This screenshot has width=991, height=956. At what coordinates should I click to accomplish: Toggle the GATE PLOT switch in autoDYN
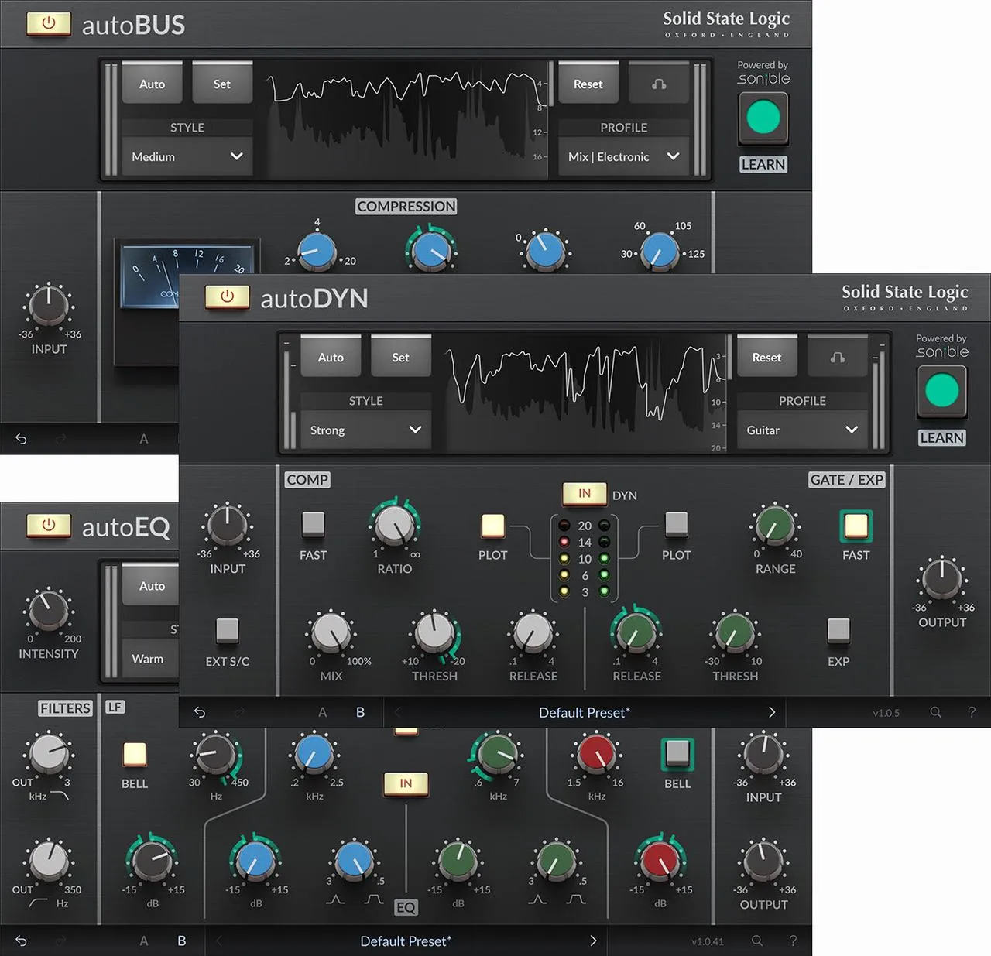point(676,524)
